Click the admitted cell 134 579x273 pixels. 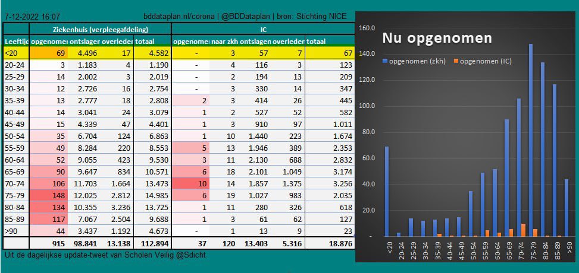point(48,207)
